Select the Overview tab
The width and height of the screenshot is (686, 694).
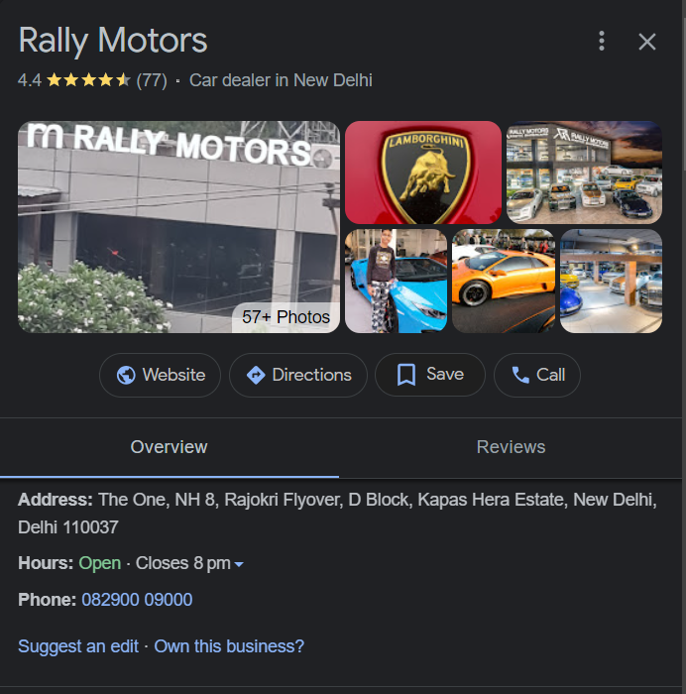click(169, 447)
